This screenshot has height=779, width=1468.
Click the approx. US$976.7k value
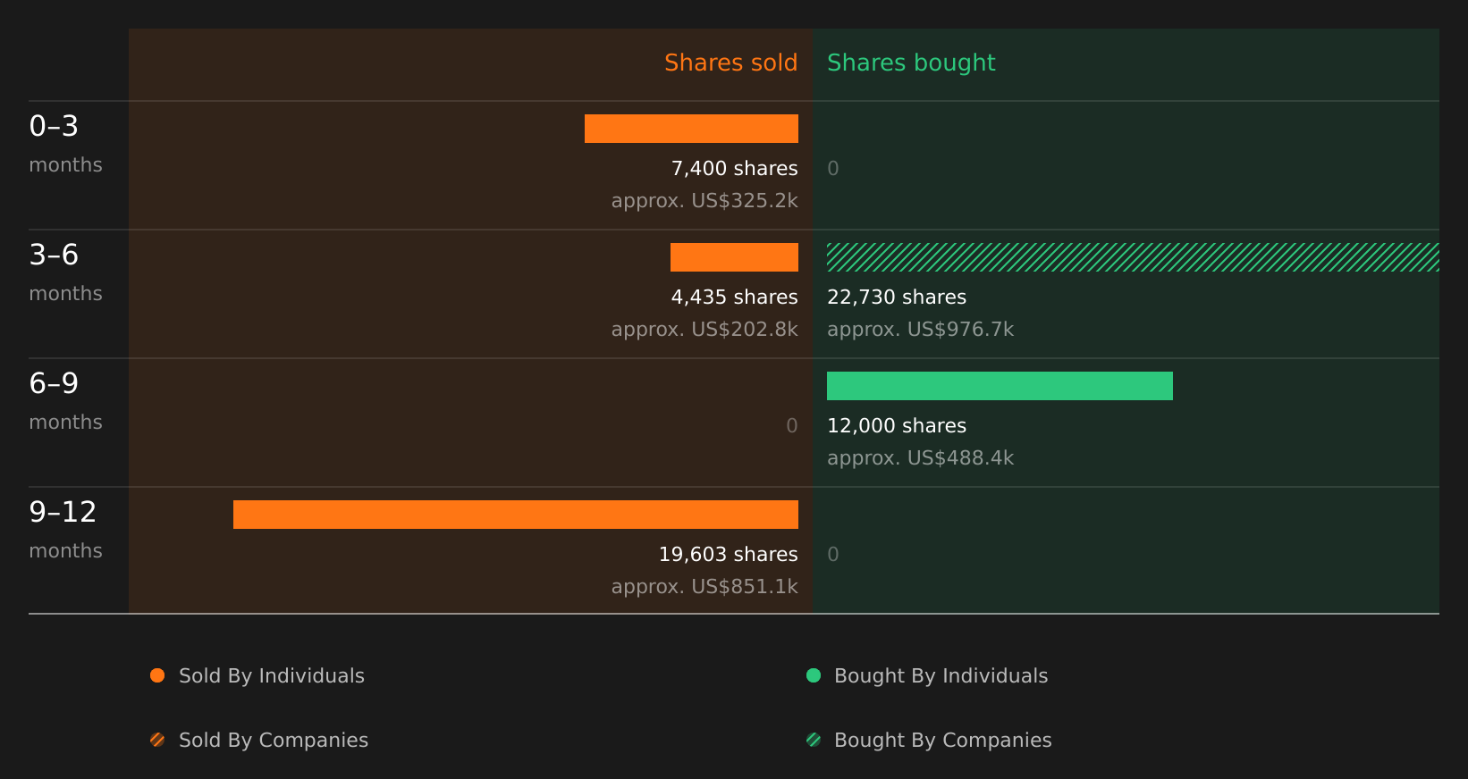920,330
